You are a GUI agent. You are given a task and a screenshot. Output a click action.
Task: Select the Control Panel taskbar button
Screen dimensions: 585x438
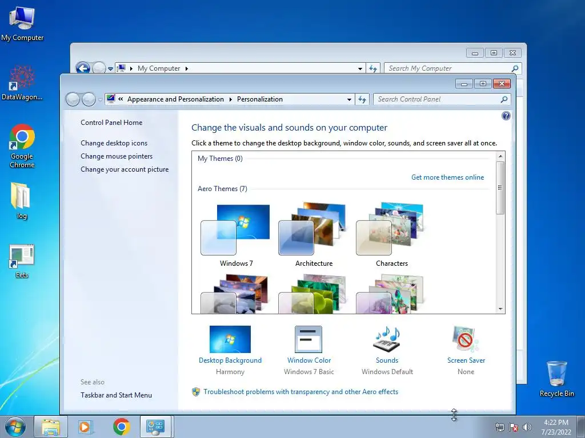(155, 427)
